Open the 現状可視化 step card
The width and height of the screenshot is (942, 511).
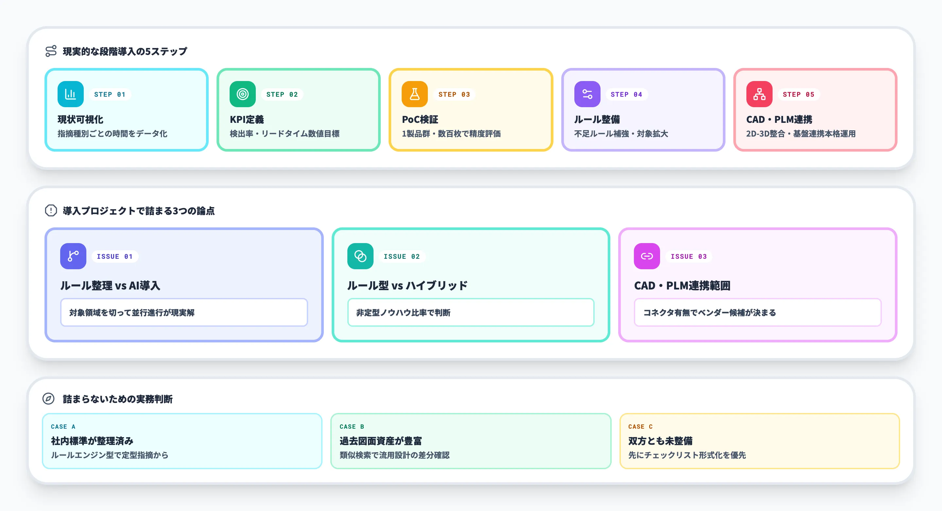[x=127, y=109]
